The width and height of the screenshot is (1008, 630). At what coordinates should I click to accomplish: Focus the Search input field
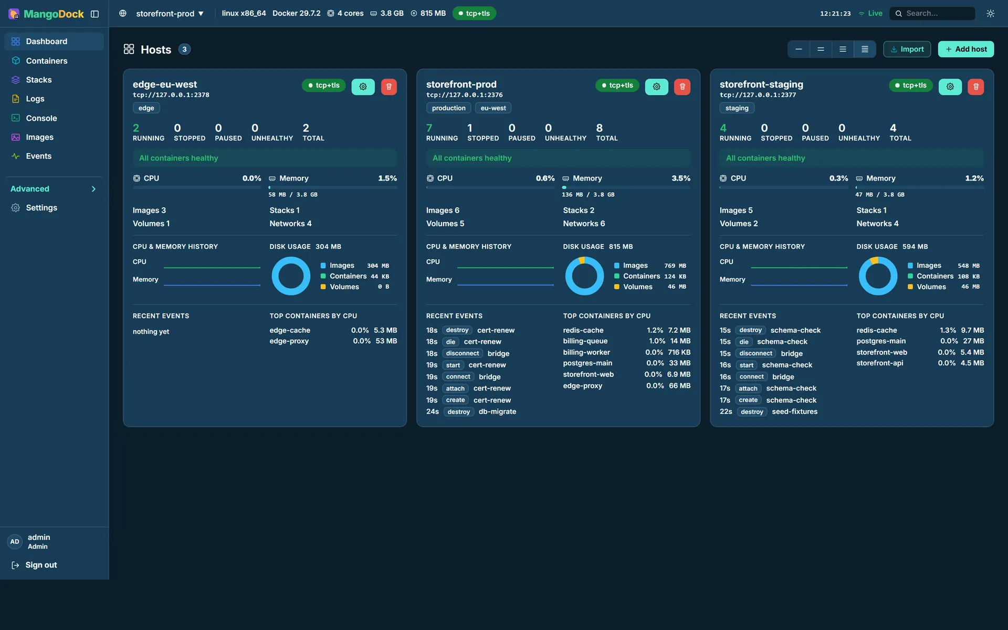click(x=932, y=14)
